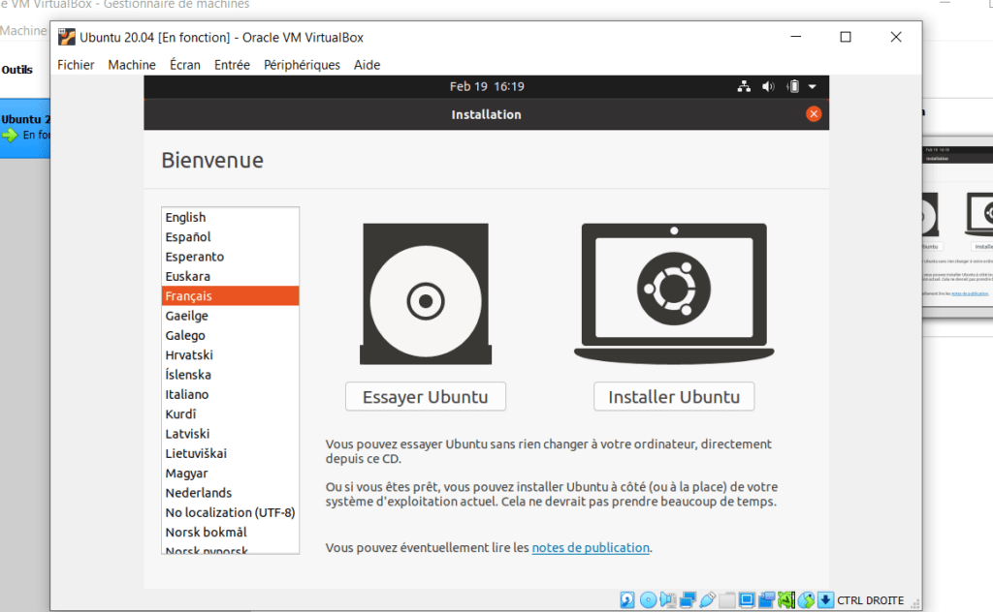
Task: Select Norsk bokmål in the language list
Action: (x=231, y=532)
